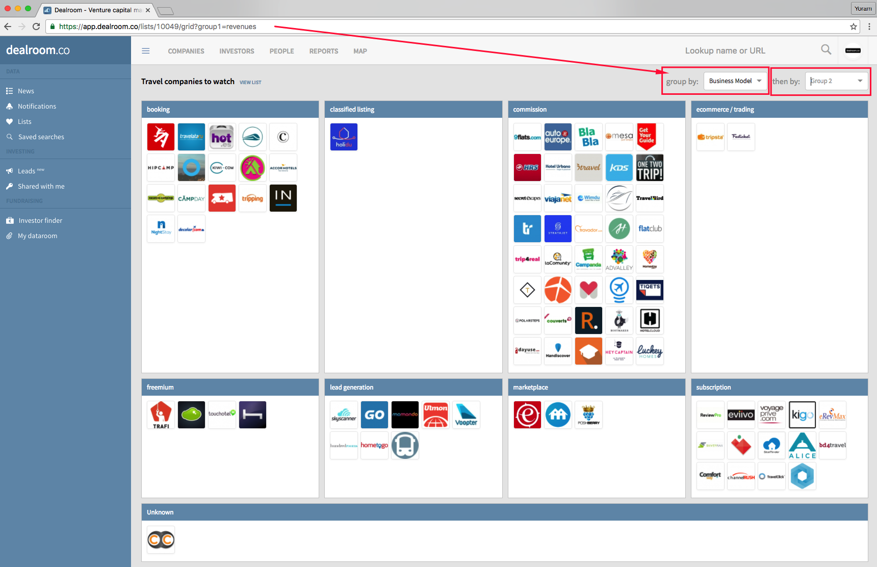Image resolution: width=877 pixels, height=567 pixels.
Task: Click the hamburger menu icon
Action: [146, 51]
